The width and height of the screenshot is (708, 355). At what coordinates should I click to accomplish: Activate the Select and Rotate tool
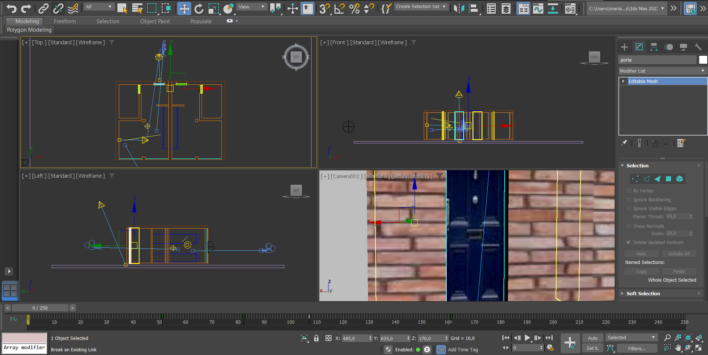pyautogui.click(x=199, y=8)
